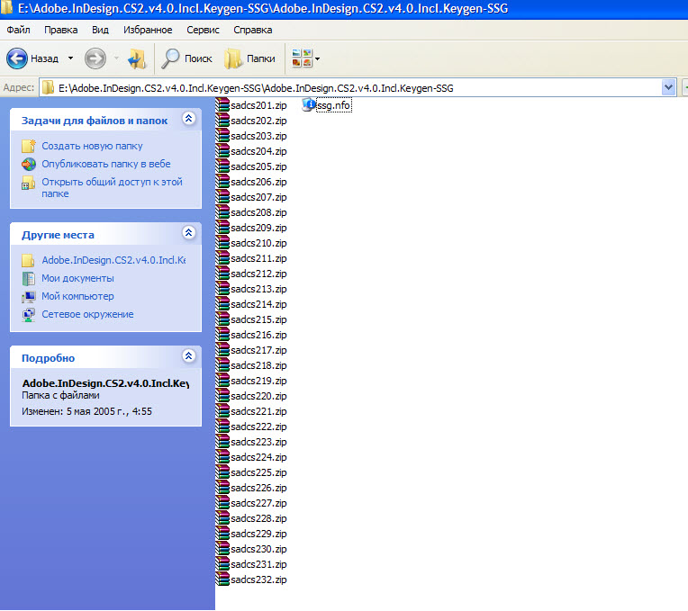Click file name sadcs223.zip
This screenshot has width=688, height=611.
[x=258, y=442]
